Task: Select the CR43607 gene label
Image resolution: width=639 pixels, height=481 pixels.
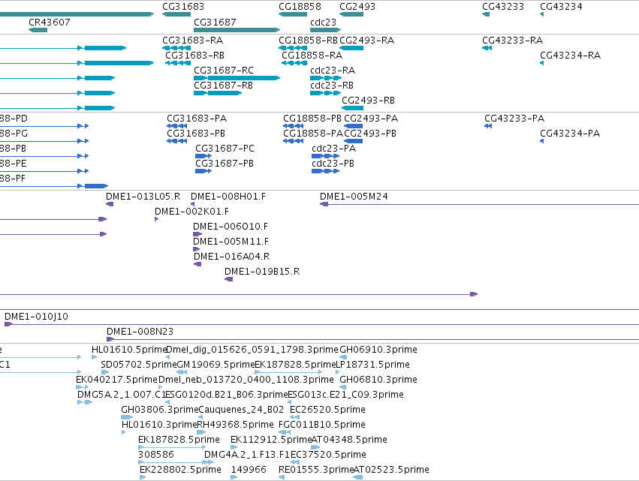Action: (x=50, y=22)
